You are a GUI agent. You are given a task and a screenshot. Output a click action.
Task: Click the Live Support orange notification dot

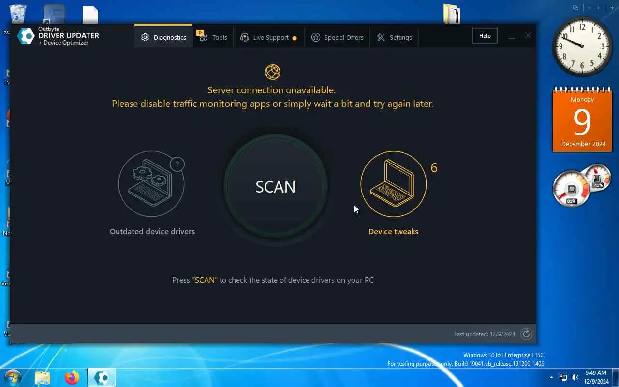295,38
